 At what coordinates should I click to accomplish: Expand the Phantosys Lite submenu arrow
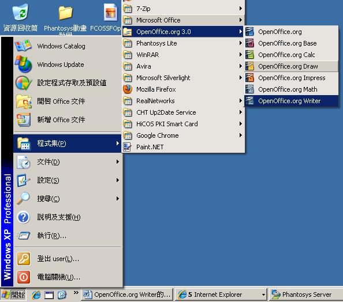tap(241, 43)
